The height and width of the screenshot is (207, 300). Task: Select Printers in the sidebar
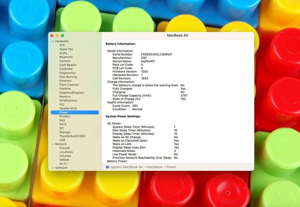(x=65, y=116)
